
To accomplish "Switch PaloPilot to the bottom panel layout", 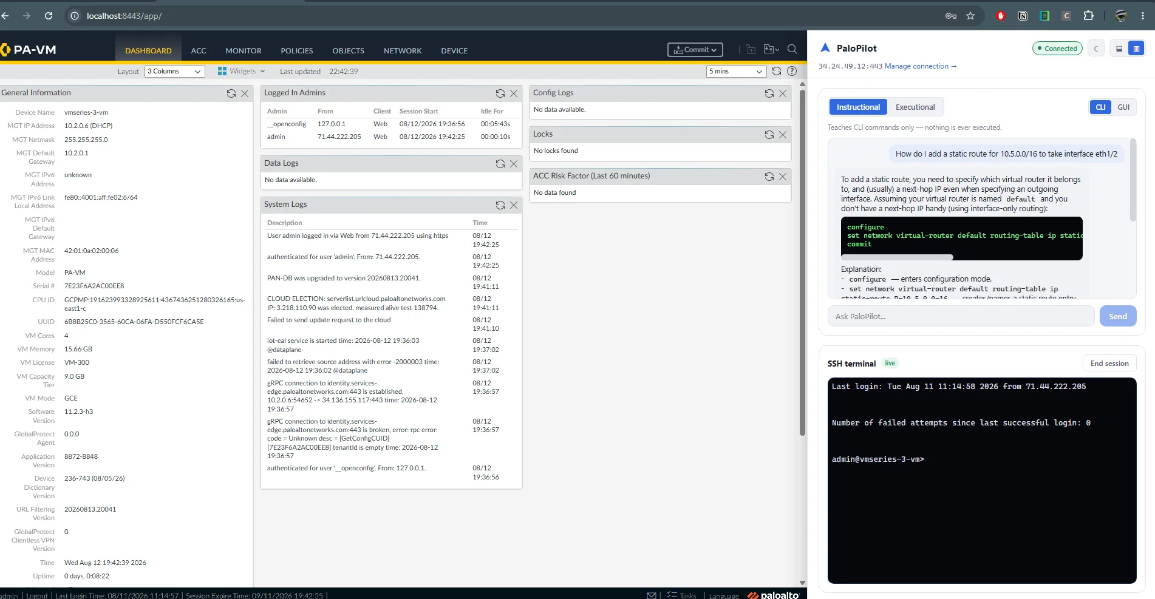I will 1119,49.
